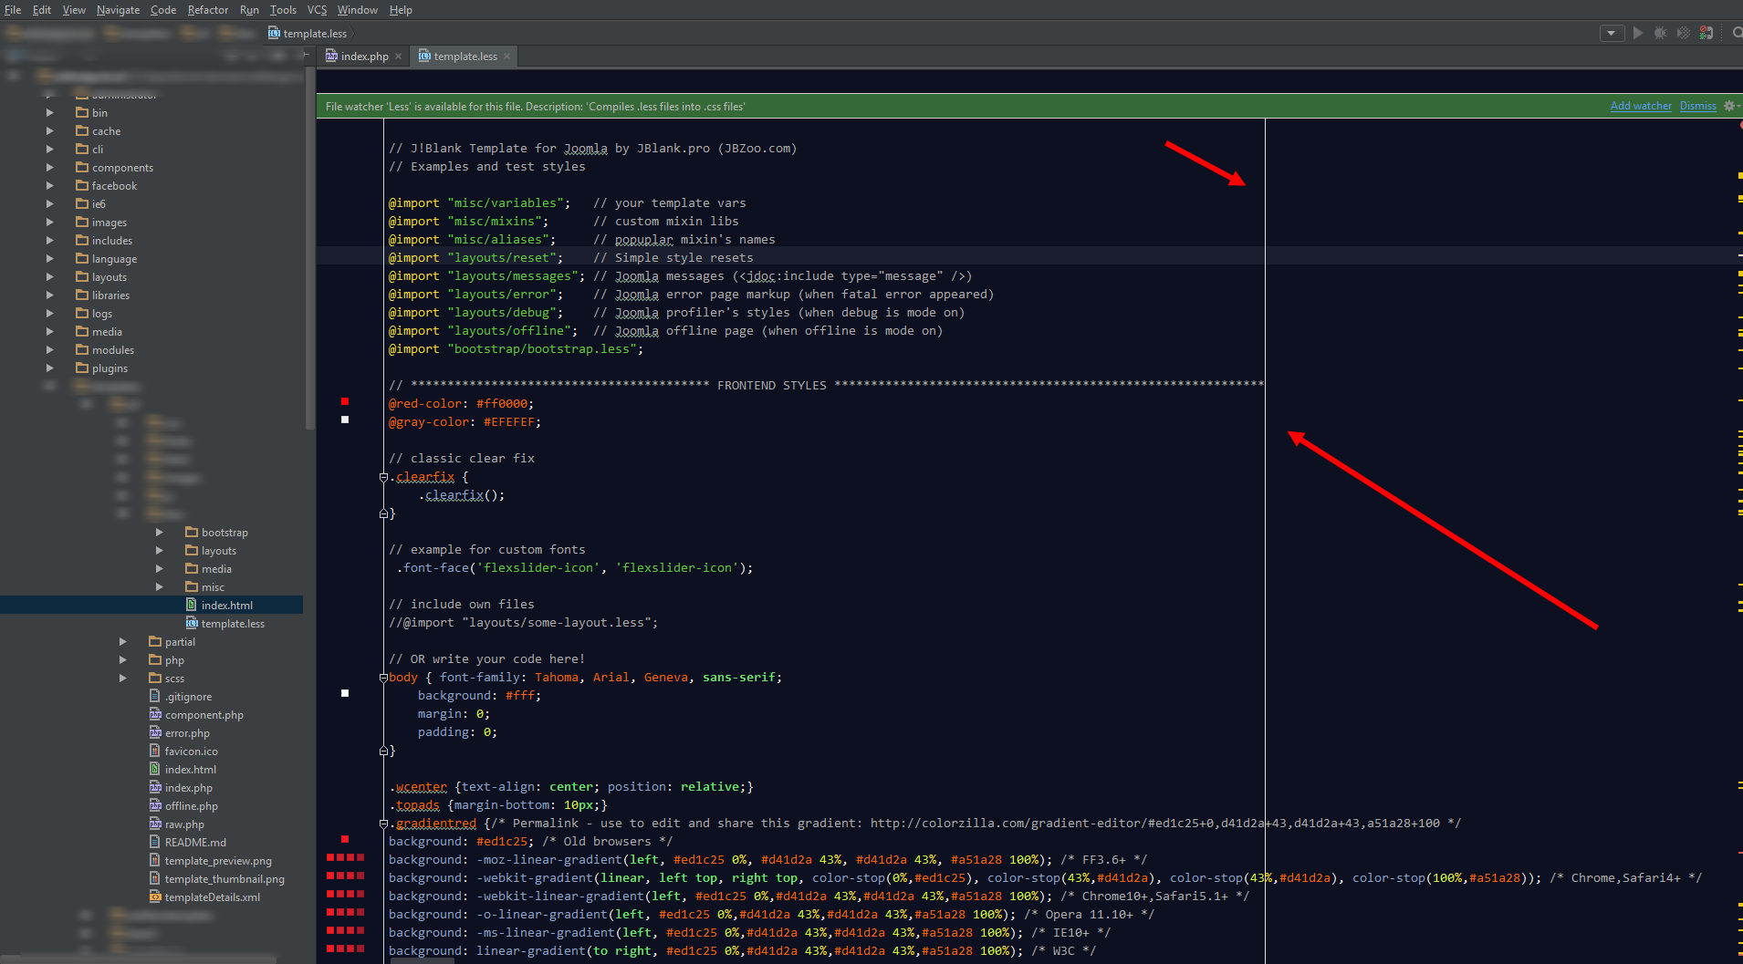This screenshot has width=1743, height=964.
Task: Select the misc folder icon
Action: click(x=192, y=586)
